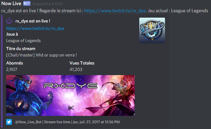This screenshot has width=211, height=129.
Task: Click the purple embed side color bar
Action: click(x=2, y=71)
